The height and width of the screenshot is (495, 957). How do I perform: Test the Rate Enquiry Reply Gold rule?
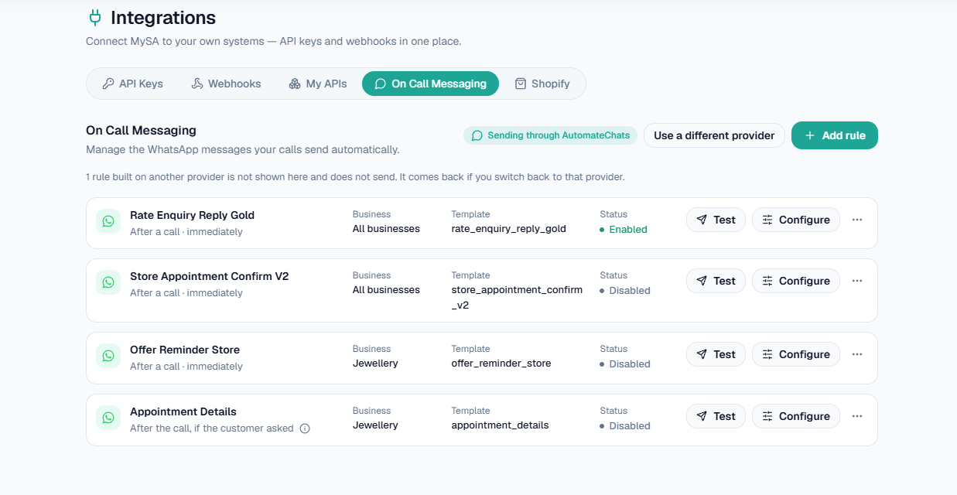coord(716,220)
